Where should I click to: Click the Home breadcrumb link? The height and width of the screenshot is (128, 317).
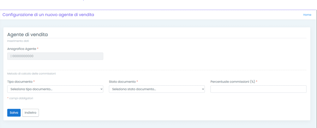pos(307,15)
